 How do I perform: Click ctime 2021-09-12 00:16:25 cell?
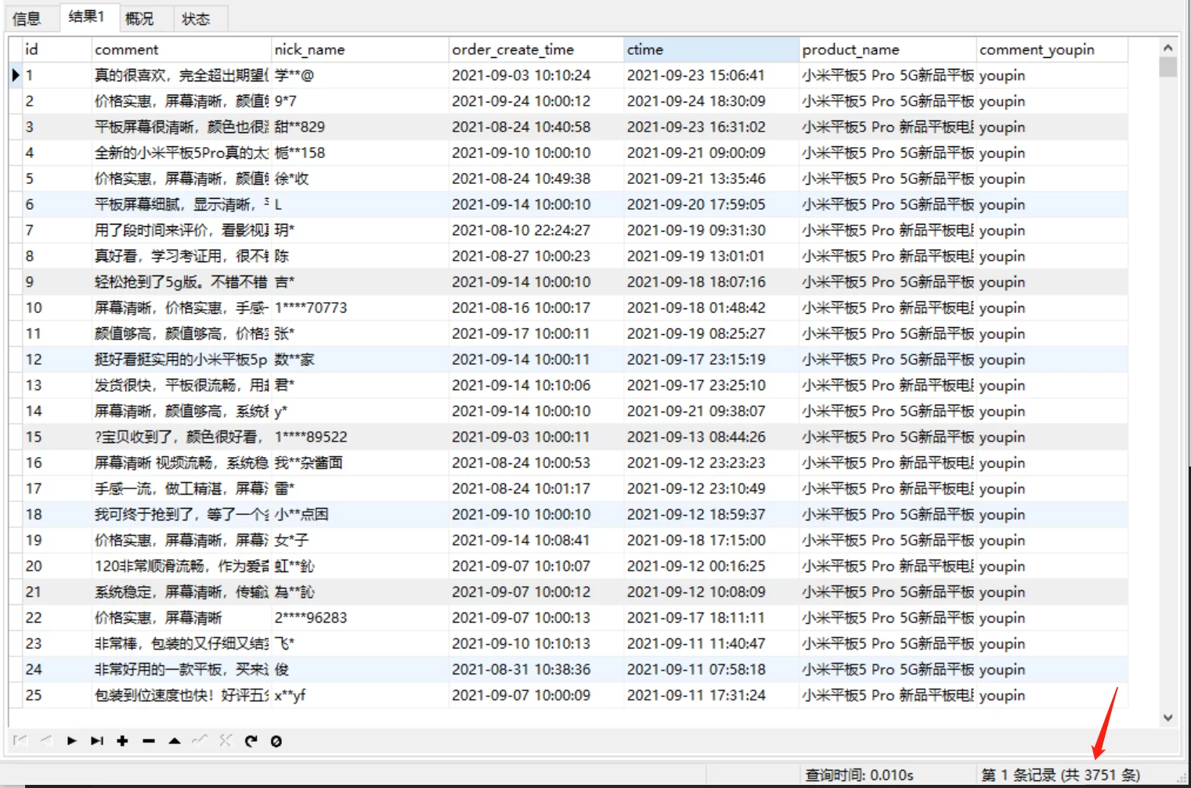(x=712, y=566)
